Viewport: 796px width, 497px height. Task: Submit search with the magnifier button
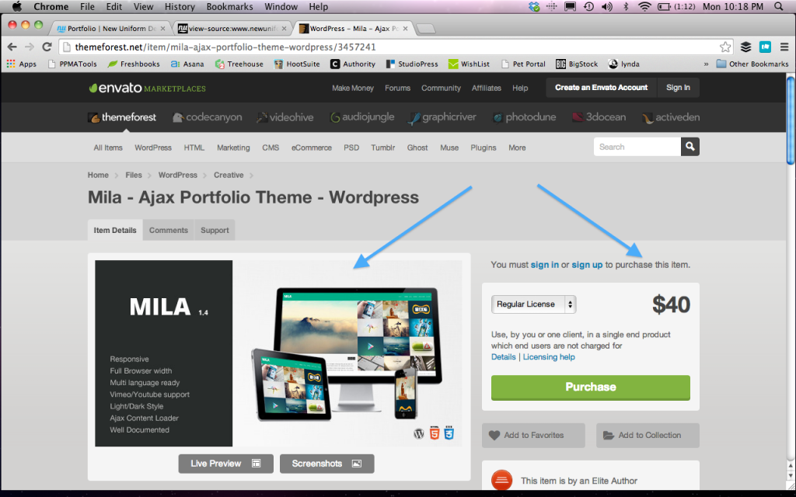(x=690, y=147)
